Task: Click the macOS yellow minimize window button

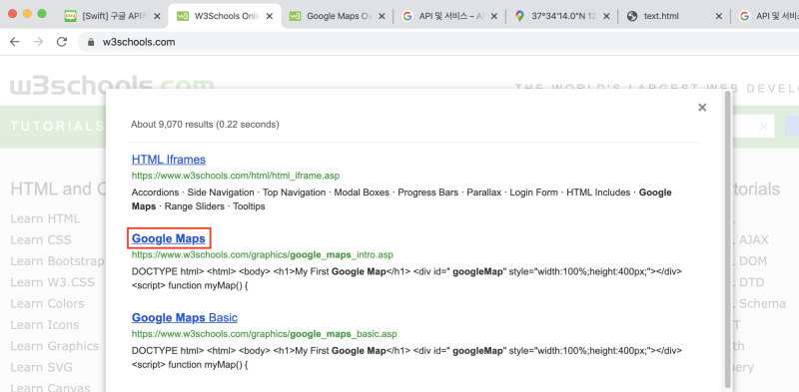Action: 28,14
